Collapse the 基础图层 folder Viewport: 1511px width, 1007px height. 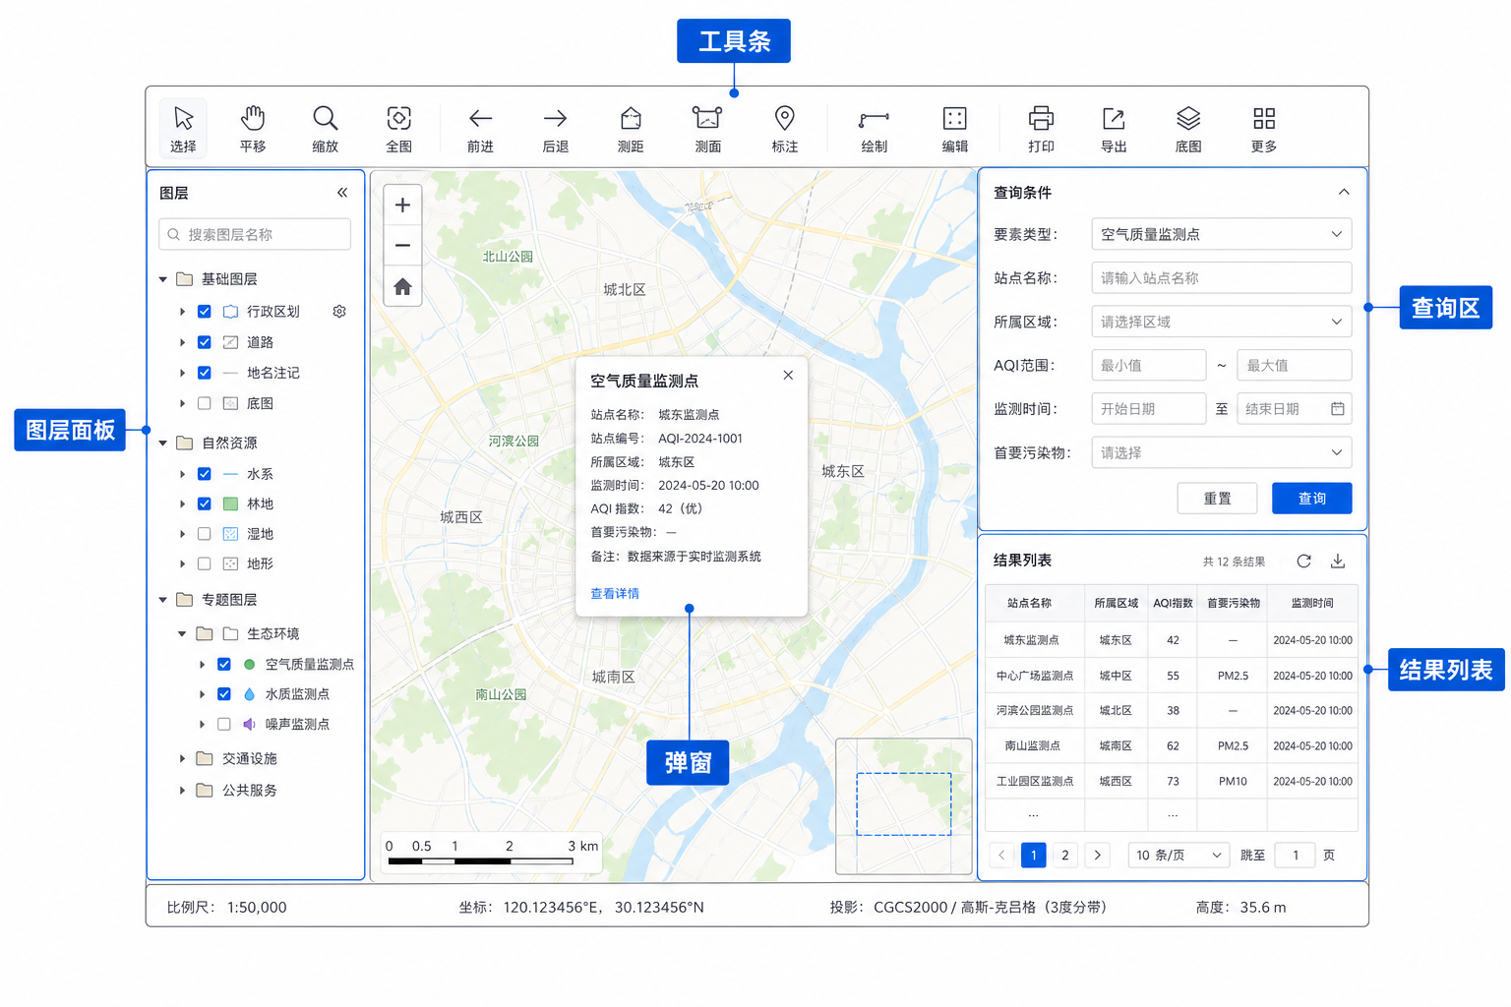(x=163, y=279)
